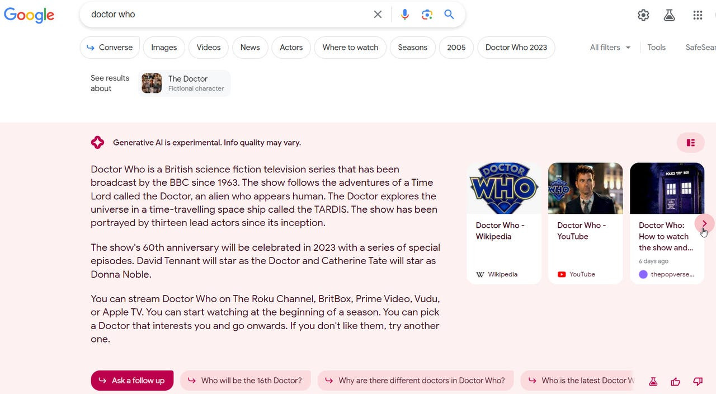
Task: Show next source cards with arrow
Action: (704, 223)
